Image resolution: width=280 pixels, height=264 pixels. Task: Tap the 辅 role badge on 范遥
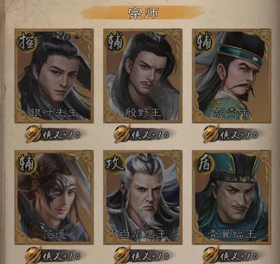click(x=27, y=163)
